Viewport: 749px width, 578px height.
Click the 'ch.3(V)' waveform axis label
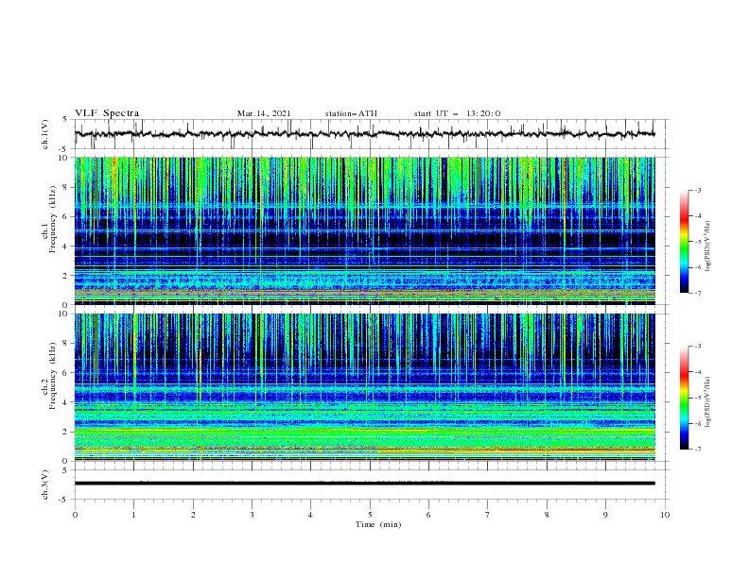click(x=45, y=484)
